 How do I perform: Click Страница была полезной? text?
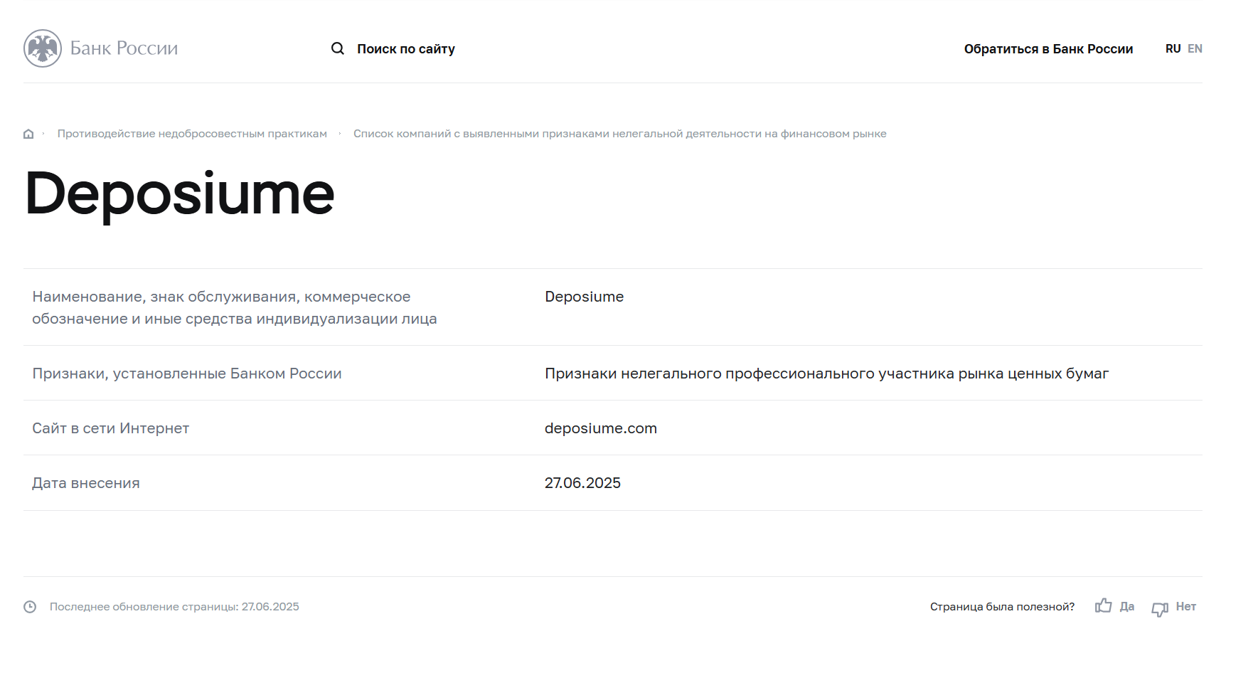click(1002, 607)
